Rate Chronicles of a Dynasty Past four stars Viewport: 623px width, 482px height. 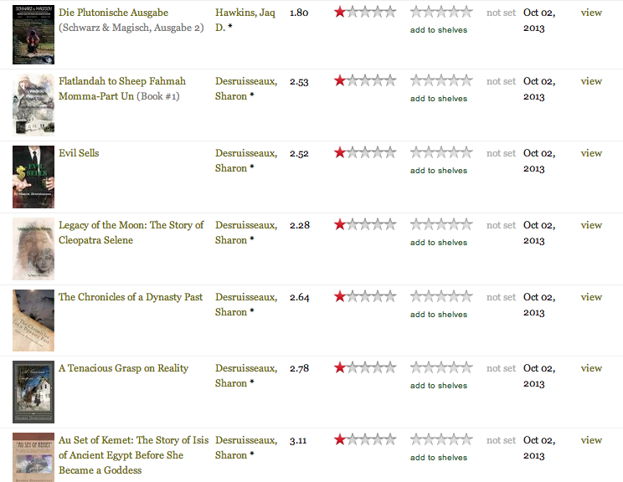[x=454, y=297]
